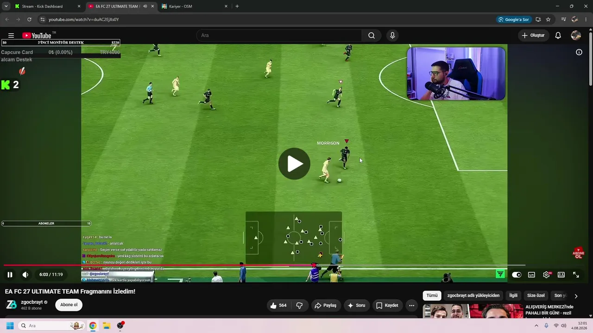
Task: Open player settings gear
Action: (x=547, y=275)
